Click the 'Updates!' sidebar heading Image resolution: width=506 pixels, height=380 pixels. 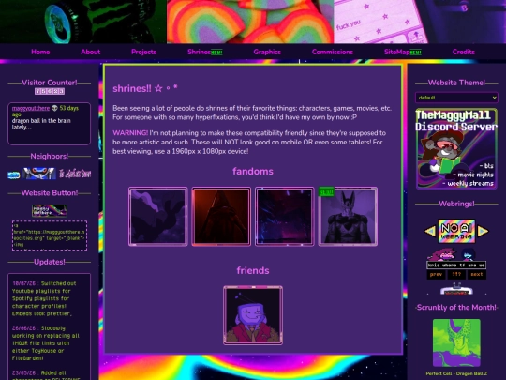(x=50, y=262)
